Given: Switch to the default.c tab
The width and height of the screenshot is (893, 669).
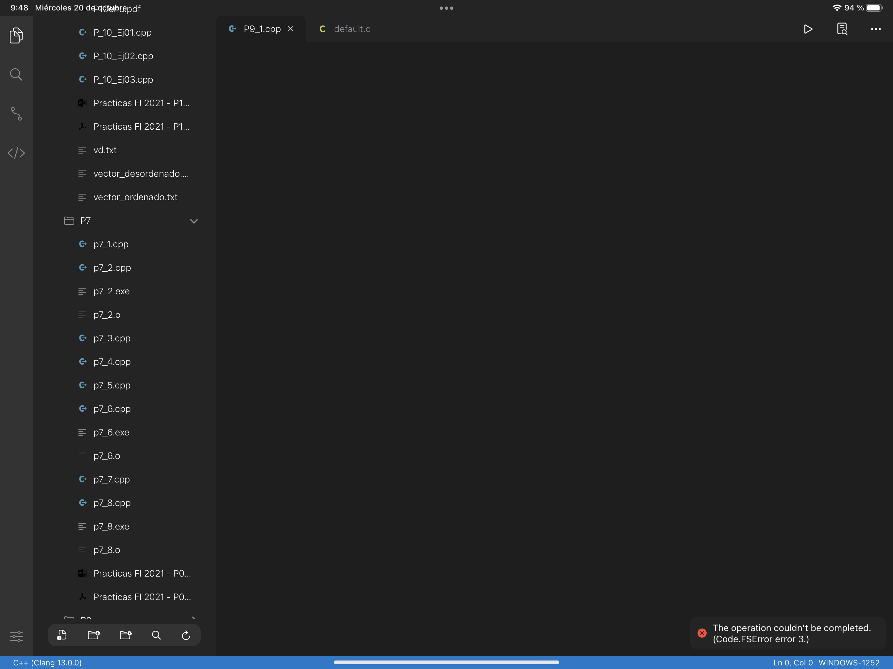Looking at the screenshot, I should click(x=345, y=29).
